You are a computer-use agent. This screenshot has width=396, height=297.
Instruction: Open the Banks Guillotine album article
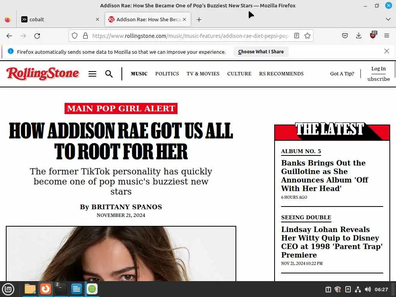pos(324,176)
